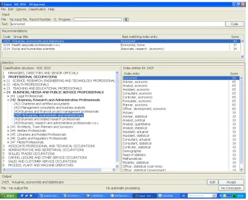Open the File menu
The image size is (248, 200).
(x=3, y=9)
